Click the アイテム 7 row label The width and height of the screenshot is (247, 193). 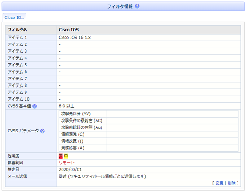click(x=17, y=79)
